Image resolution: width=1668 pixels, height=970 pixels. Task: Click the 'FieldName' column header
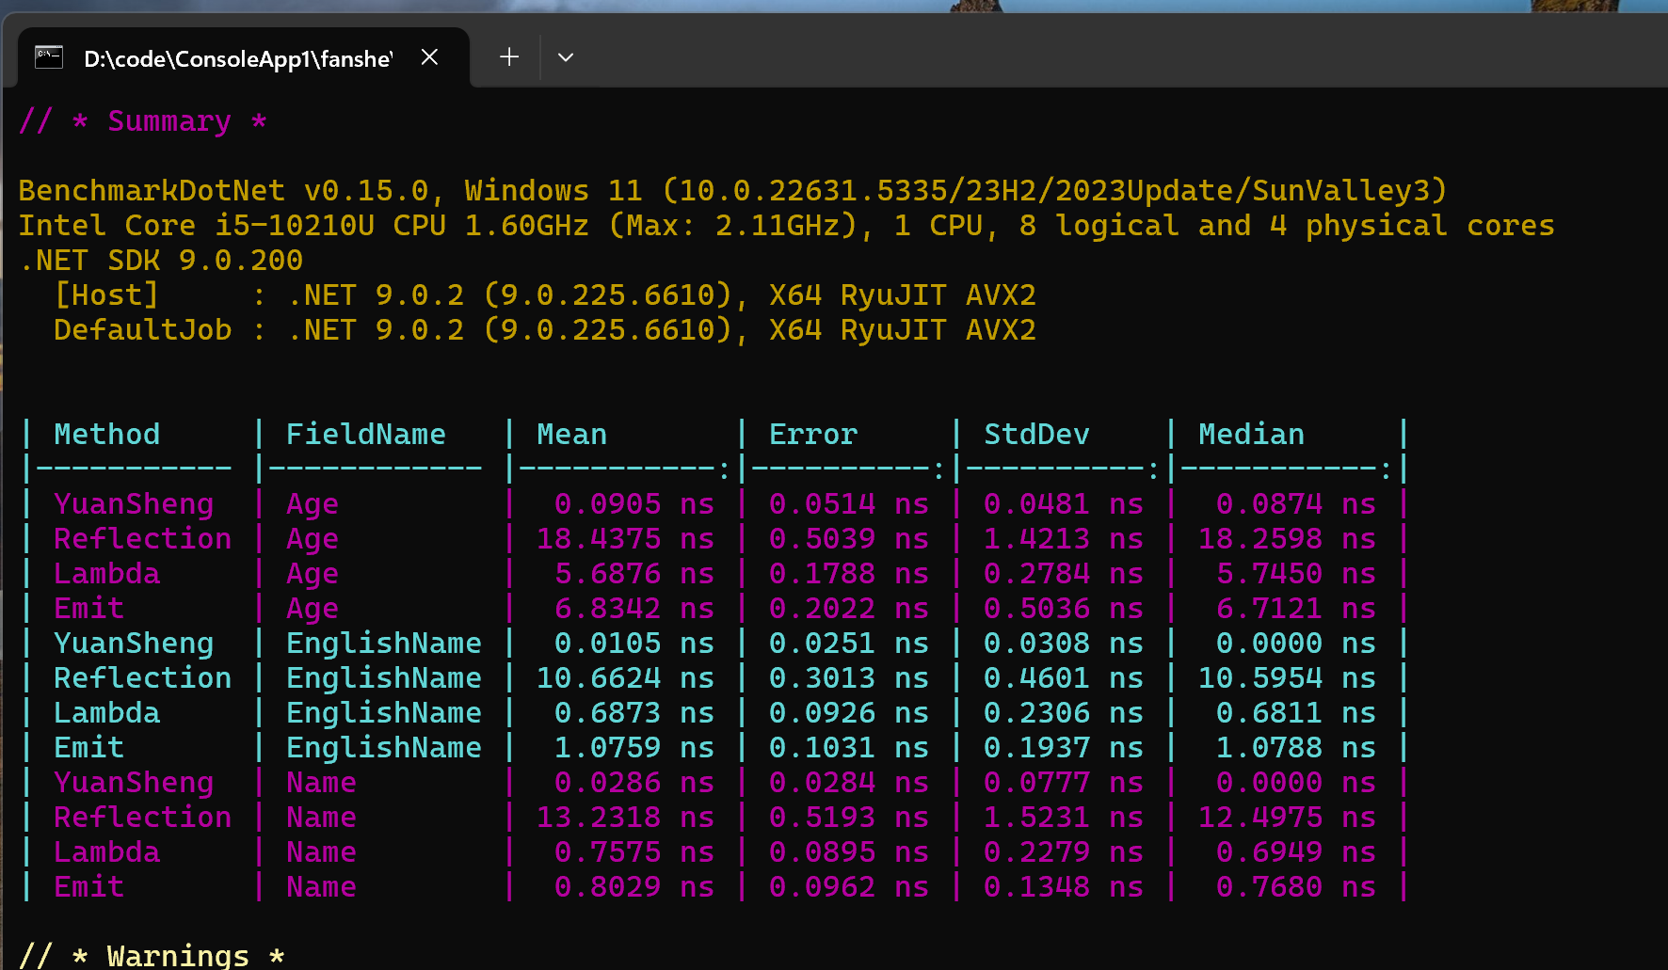[365, 434]
